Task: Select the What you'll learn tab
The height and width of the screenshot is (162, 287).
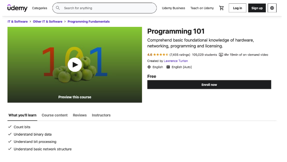Action: [x=22, y=115]
